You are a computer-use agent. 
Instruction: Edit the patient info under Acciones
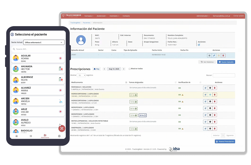[199, 45]
